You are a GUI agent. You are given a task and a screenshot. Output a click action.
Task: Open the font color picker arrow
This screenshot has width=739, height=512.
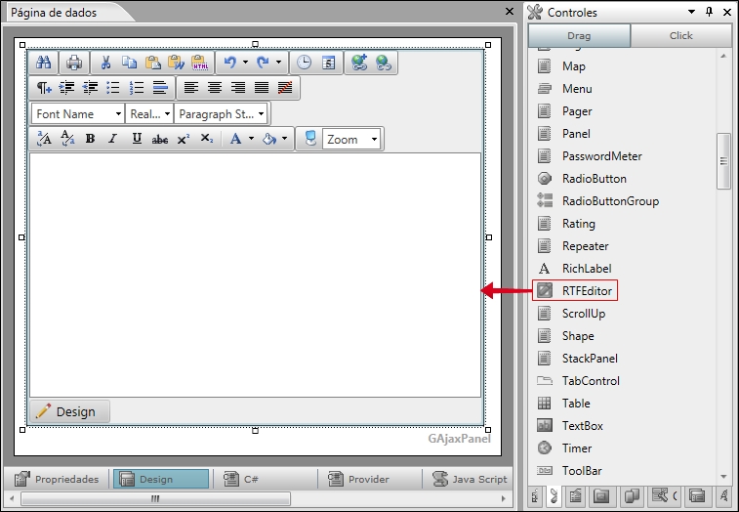click(251, 140)
